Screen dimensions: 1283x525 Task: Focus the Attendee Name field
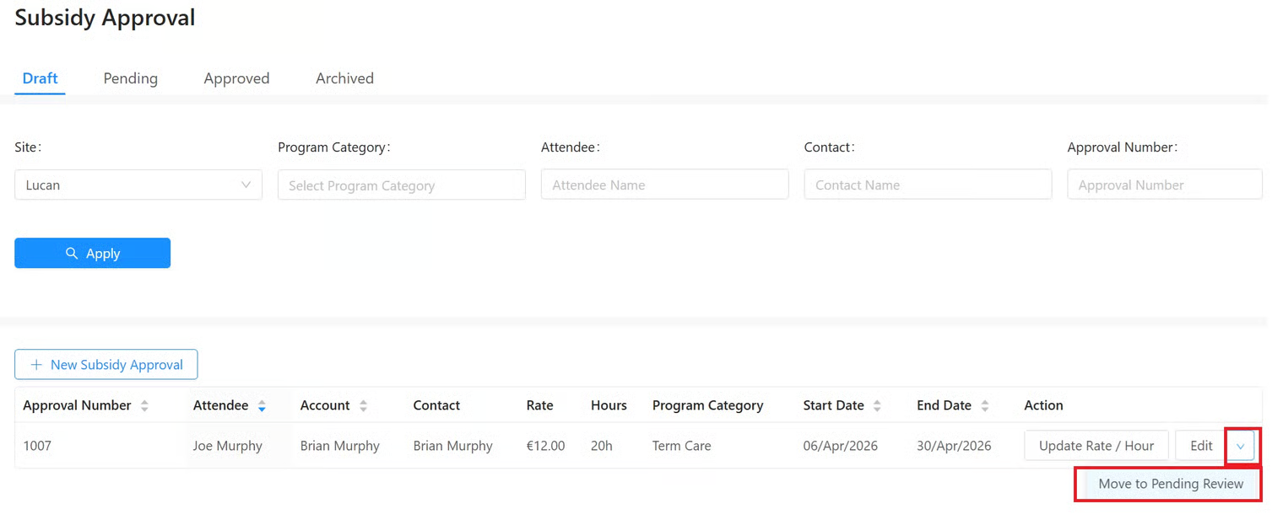pos(664,185)
